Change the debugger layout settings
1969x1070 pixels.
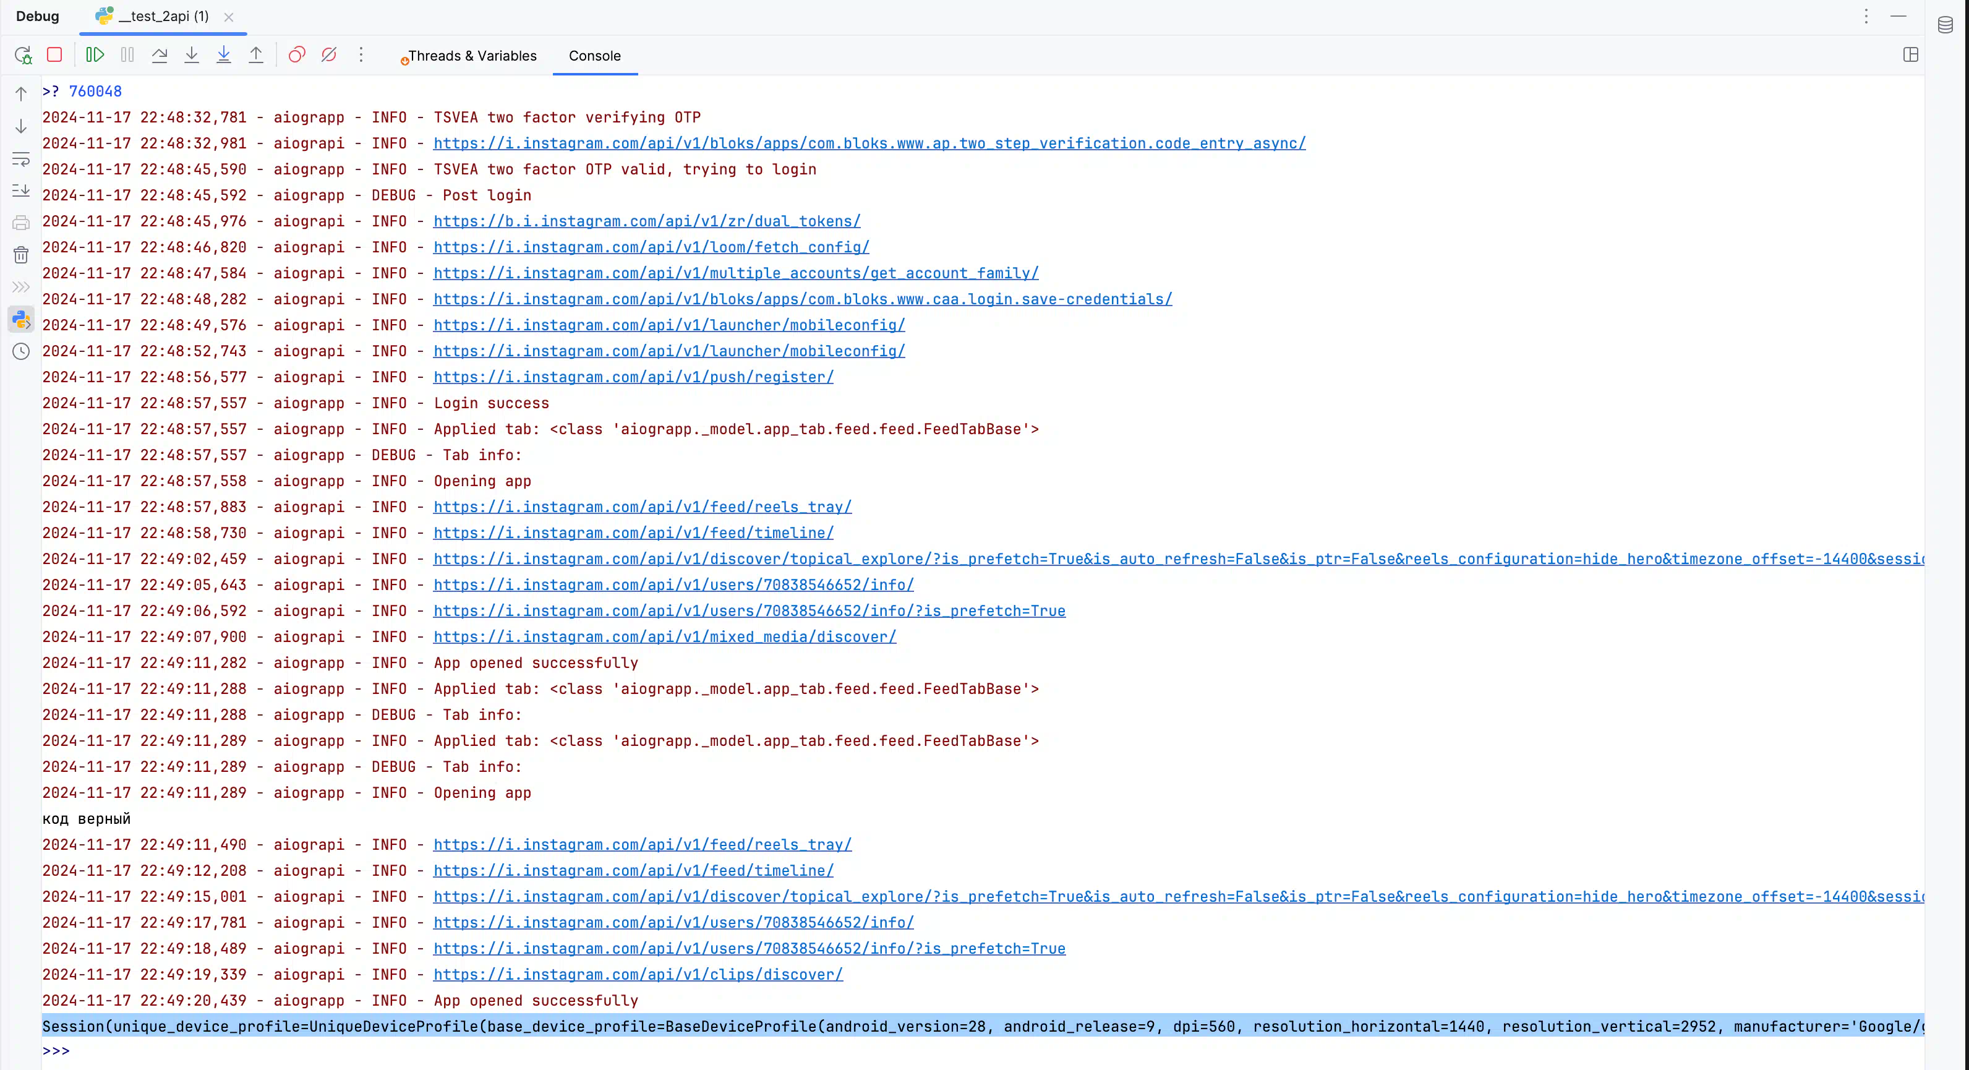[x=1911, y=54]
